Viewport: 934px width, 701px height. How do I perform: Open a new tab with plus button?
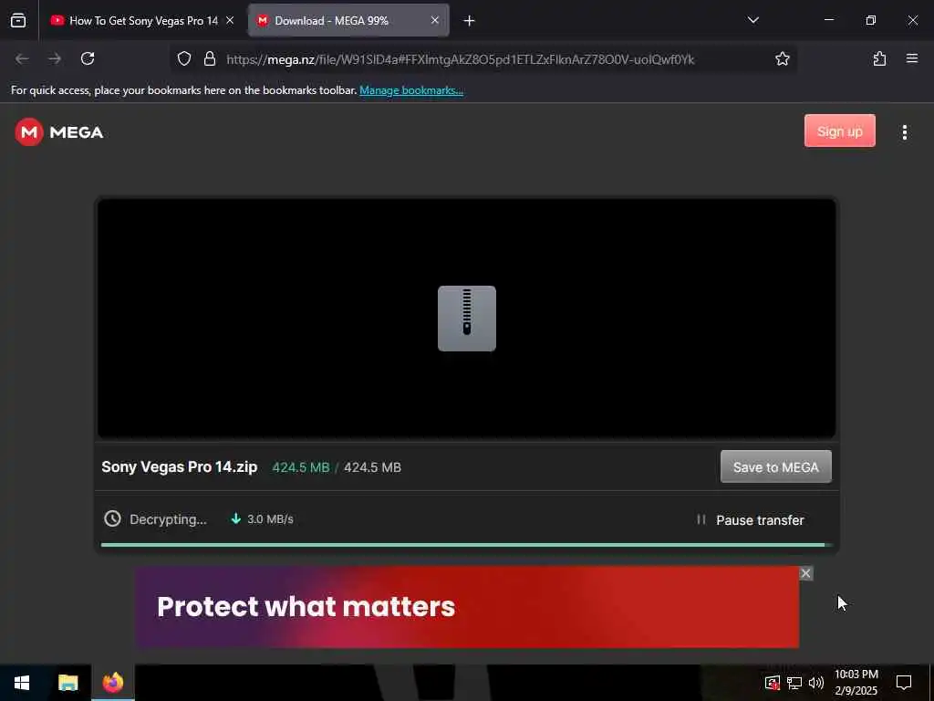coord(470,21)
